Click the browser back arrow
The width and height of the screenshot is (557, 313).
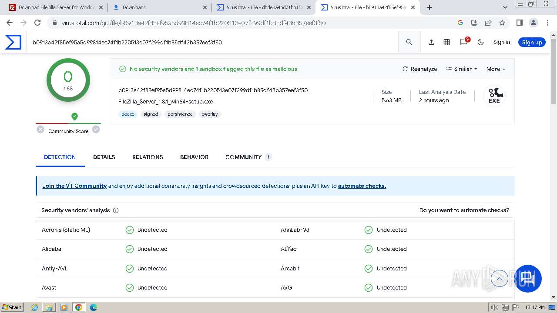coord(10,23)
